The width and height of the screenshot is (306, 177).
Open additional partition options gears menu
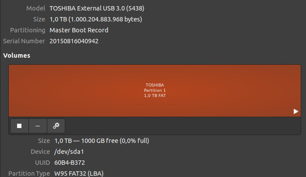point(56,126)
